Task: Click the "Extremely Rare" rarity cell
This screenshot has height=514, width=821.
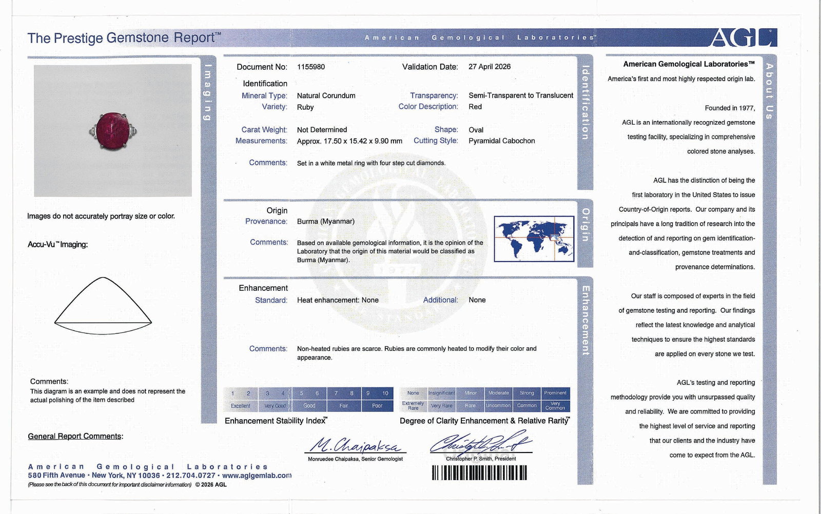Action: tap(413, 406)
